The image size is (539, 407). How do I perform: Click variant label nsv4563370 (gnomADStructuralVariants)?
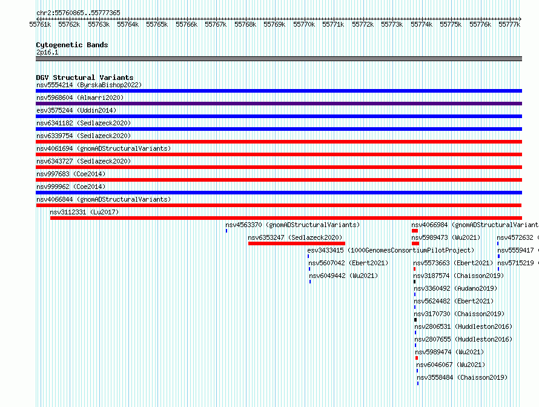(x=293, y=225)
